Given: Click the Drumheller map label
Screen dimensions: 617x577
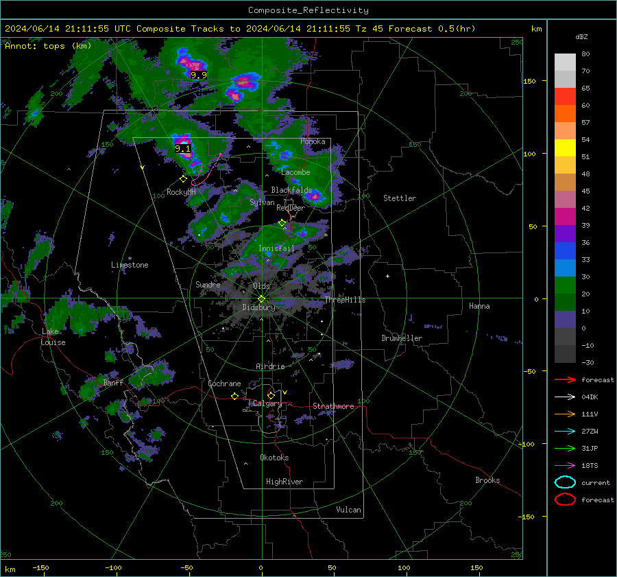Looking at the screenshot, I should (x=402, y=338).
